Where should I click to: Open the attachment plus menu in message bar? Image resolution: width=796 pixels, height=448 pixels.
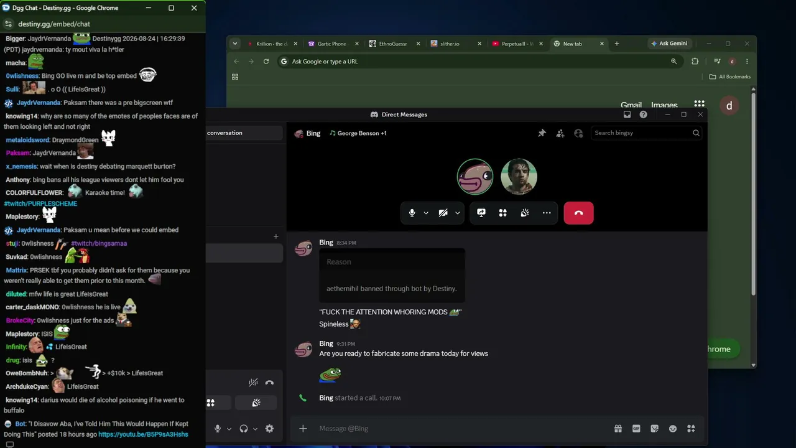point(303,428)
